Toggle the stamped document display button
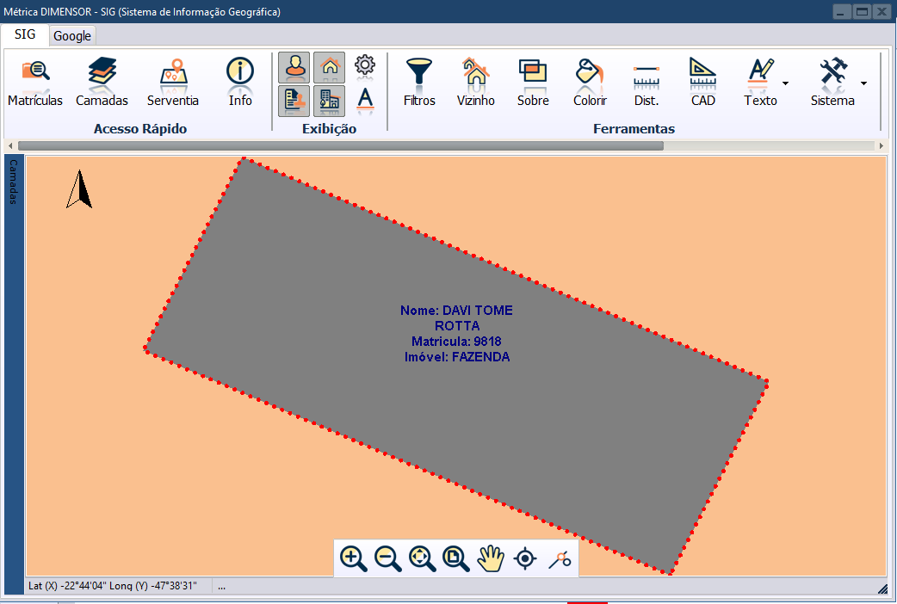 point(294,101)
